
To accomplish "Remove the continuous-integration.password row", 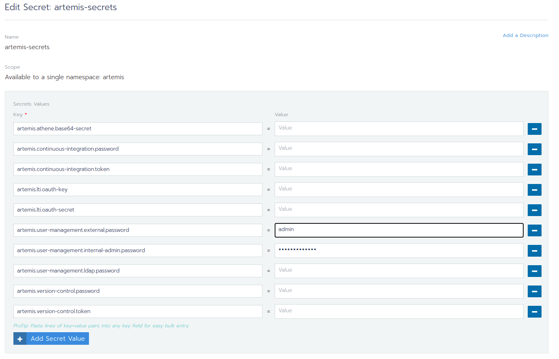I will point(534,149).
